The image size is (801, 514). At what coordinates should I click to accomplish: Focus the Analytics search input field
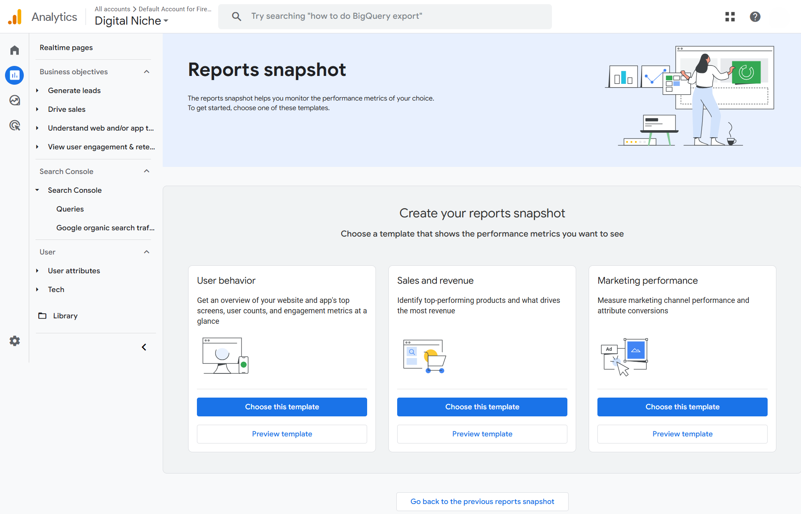[x=385, y=16]
